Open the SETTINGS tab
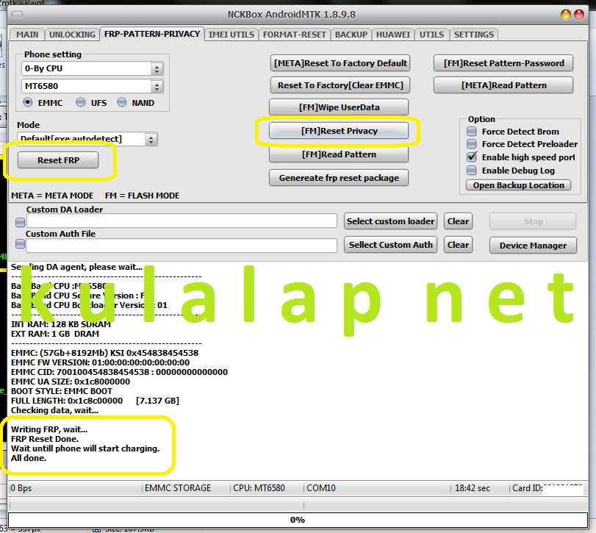This screenshot has width=596, height=533. 474,35
